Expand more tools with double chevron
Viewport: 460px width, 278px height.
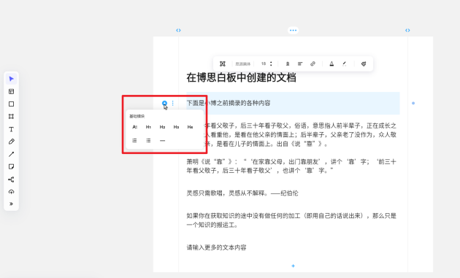pos(12,204)
